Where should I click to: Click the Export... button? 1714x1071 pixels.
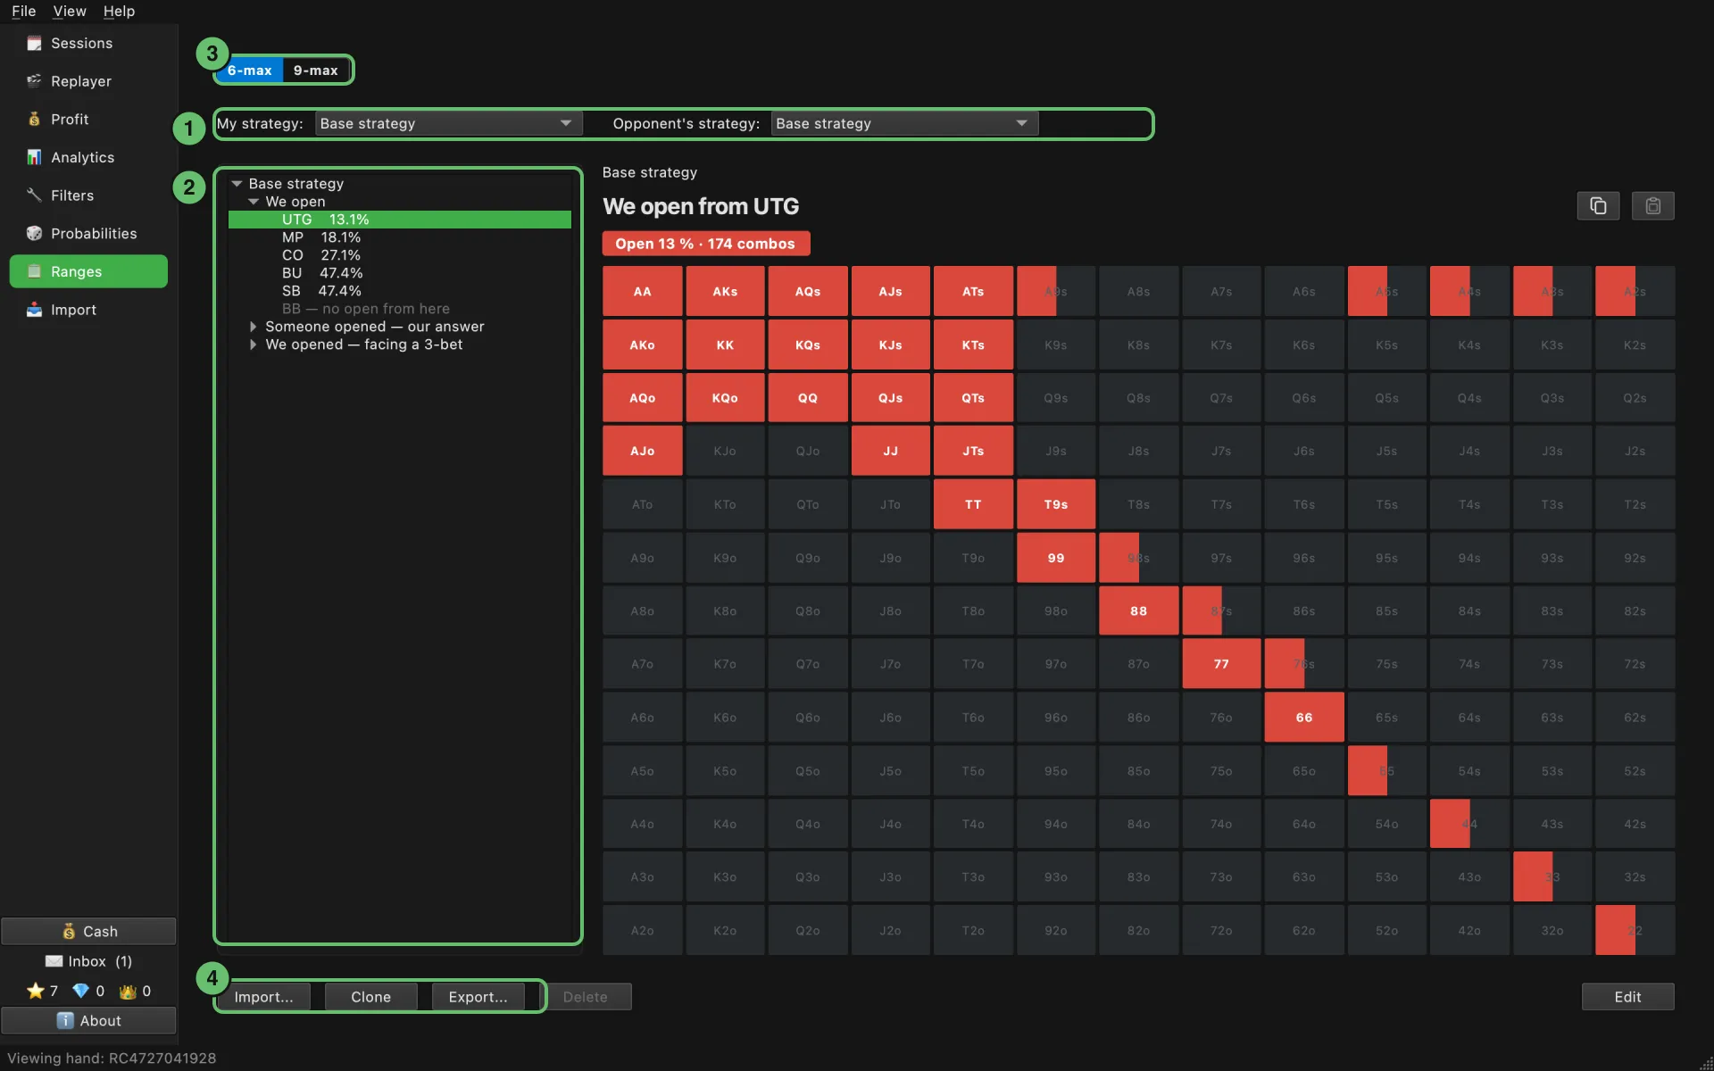[x=478, y=997]
